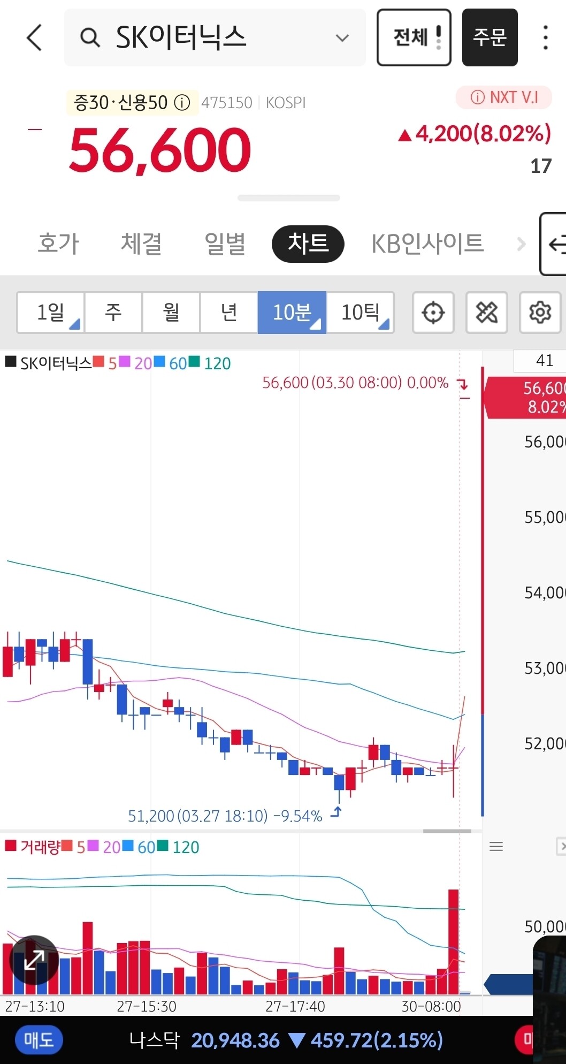Screen dimensions: 566x1064
Task: Go back using the left arrow
Action: click(35, 37)
